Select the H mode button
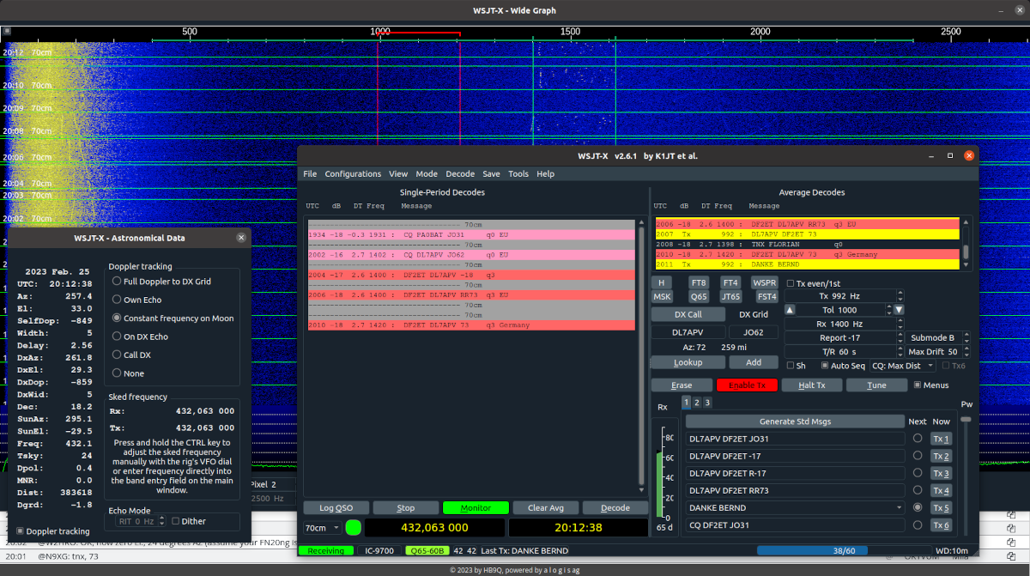This screenshot has width=1030, height=576. [x=661, y=282]
